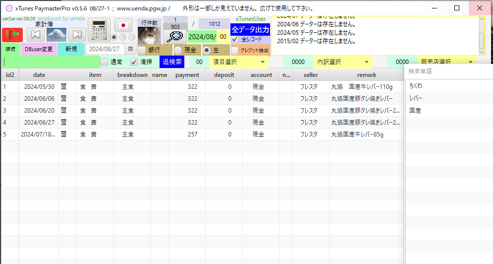This screenshot has width=493, height=264.
Task: Open the 販売店選択 dropdown
Action: click(x=470, y=62)
